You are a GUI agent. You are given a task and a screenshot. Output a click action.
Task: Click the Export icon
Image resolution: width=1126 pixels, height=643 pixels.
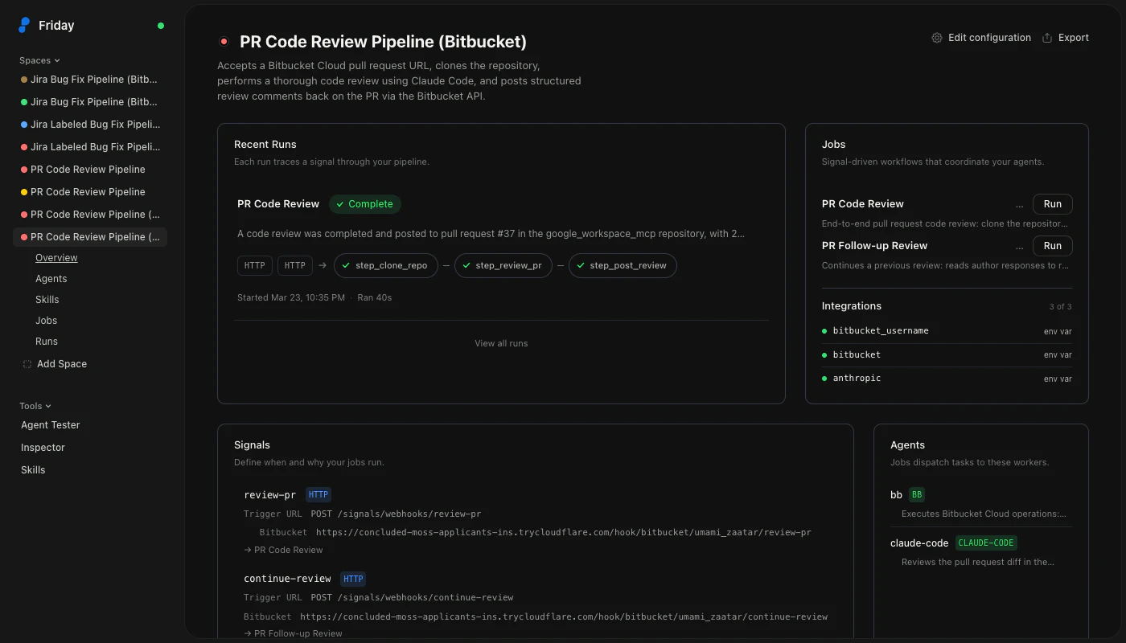(1047, 38)
